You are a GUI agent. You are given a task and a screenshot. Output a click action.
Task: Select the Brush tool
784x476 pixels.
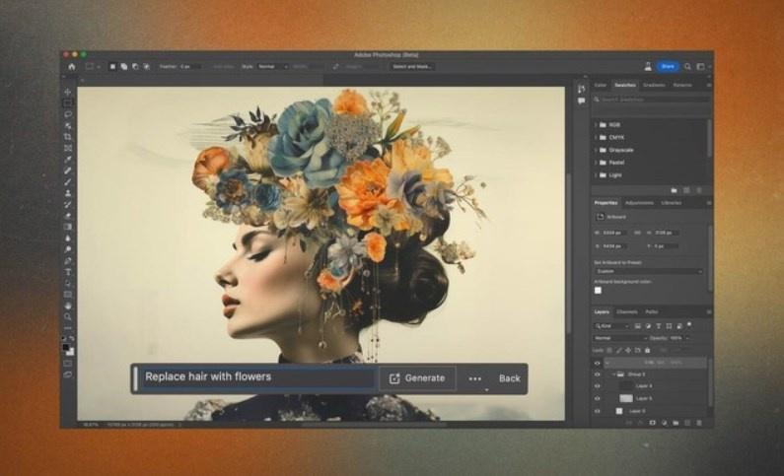[x=68, y=181]
